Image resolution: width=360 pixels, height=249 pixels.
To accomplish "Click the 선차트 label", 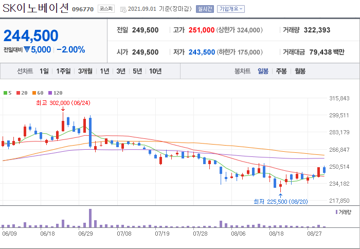I will (x=25, y=71).
